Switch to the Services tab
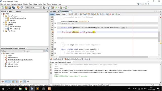This screenshot has width=162, height=91. (18, 12)
